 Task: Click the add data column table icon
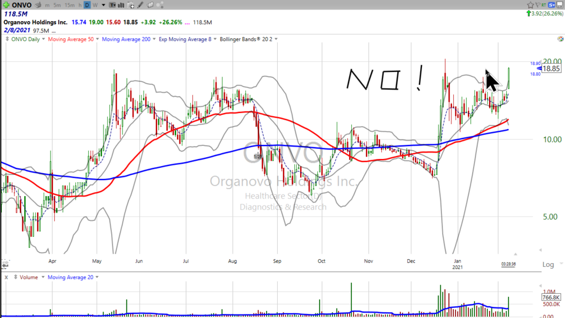click(x=131, y=5)
